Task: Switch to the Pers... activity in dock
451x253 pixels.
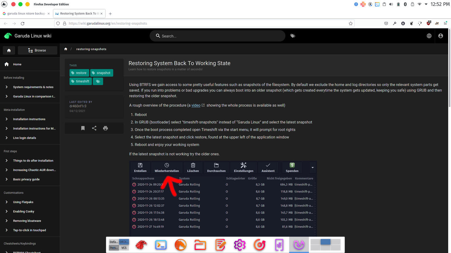Action: (x=114, y=248)
